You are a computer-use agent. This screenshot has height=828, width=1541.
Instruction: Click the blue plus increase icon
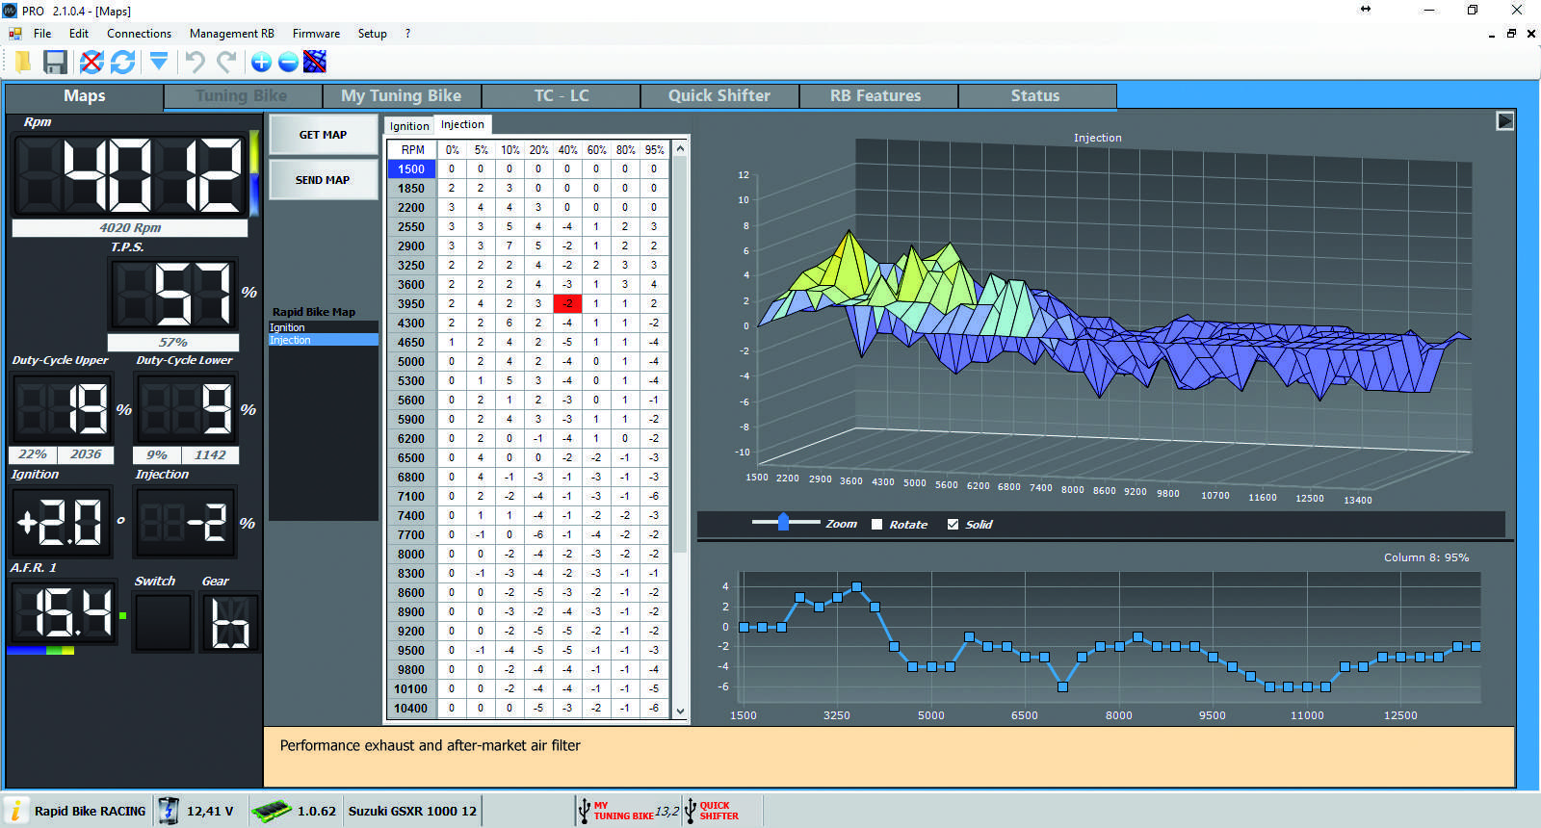click(x=261, y=63)
